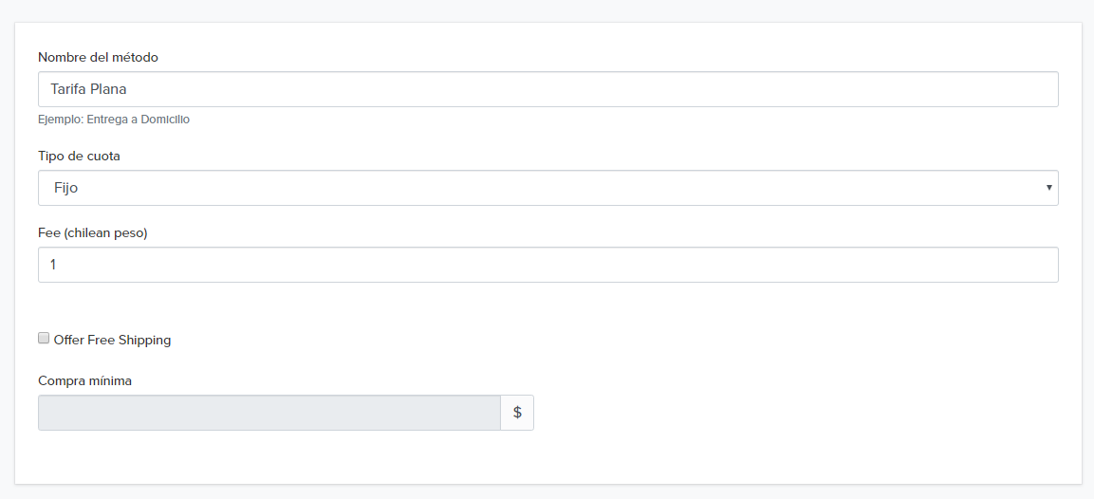Select the 'Fijo' value in the fee type combo
The image size is (1094, 499).
point(65,188)
